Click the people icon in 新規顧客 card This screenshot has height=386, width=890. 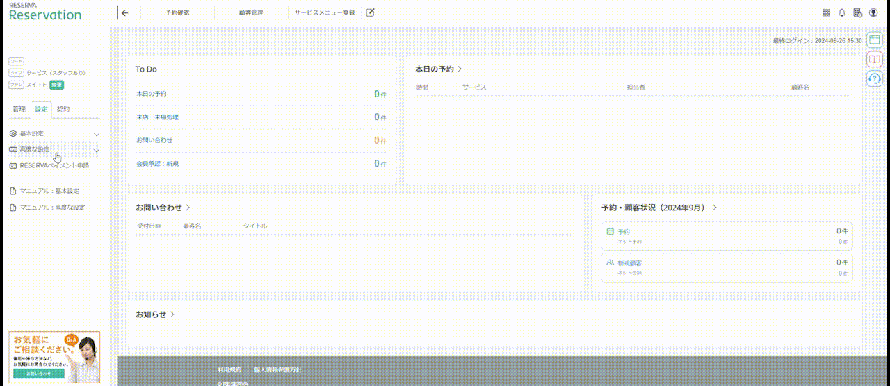click(610, 263)
